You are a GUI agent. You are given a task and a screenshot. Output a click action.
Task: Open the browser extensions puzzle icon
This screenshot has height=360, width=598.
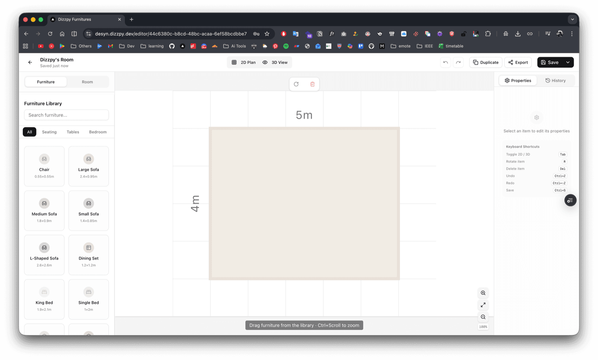click(x=488, y=34)
